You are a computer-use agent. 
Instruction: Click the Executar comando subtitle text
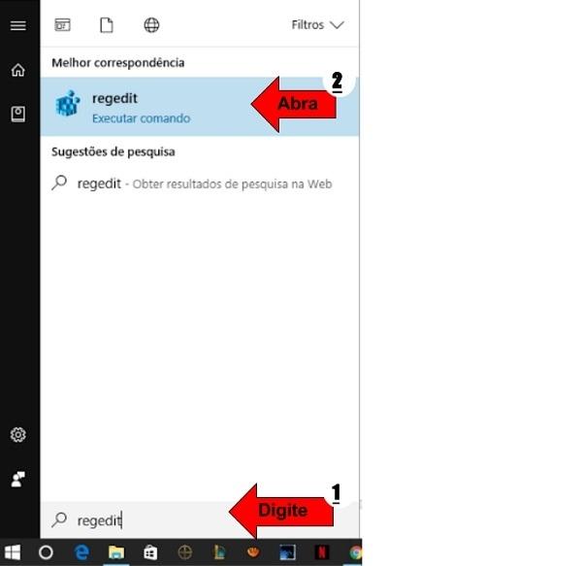(141, 118)
